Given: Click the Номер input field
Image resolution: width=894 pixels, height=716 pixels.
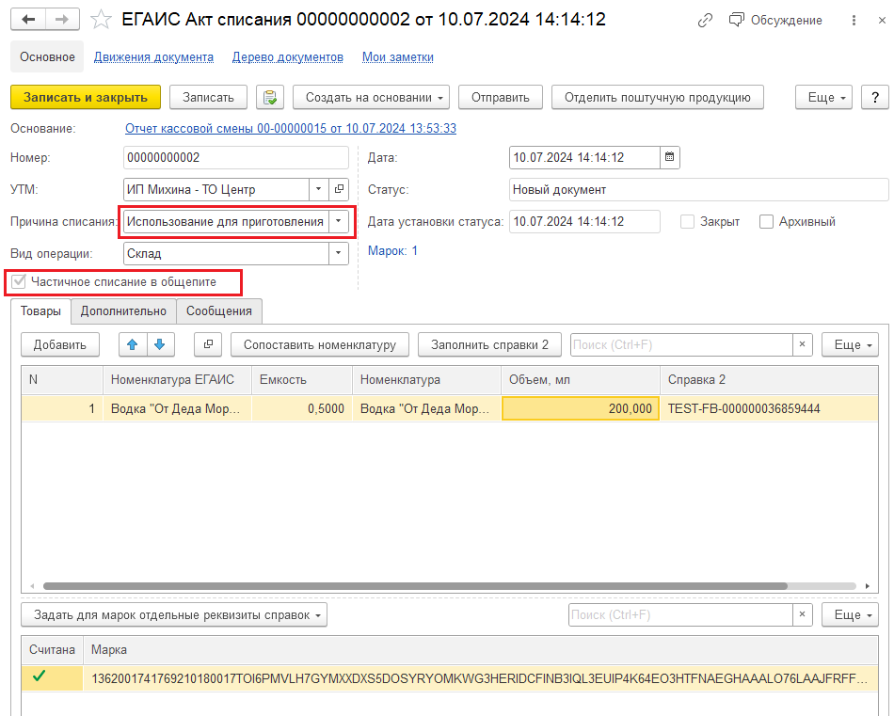Looking at the screenshot, I should click(235, 157).
